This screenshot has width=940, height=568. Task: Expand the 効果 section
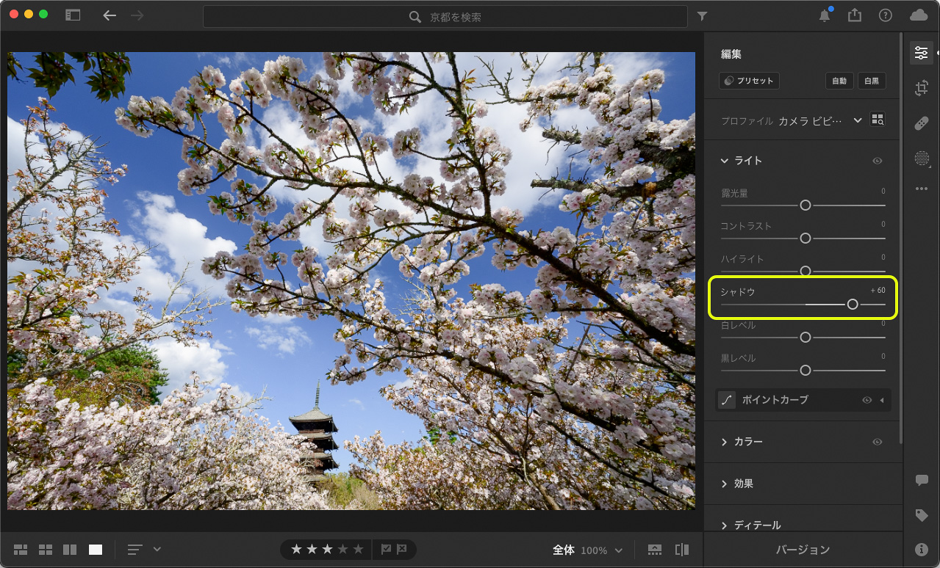pos(725,484)
